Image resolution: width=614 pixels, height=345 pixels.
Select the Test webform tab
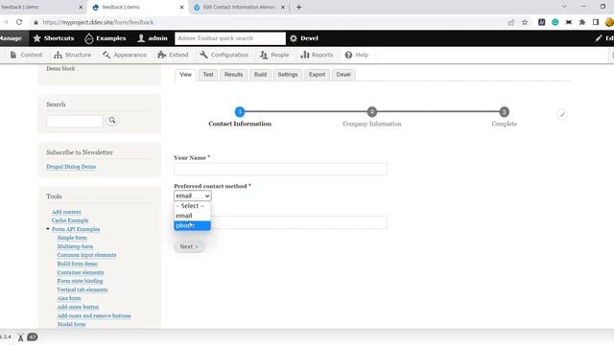208,75
